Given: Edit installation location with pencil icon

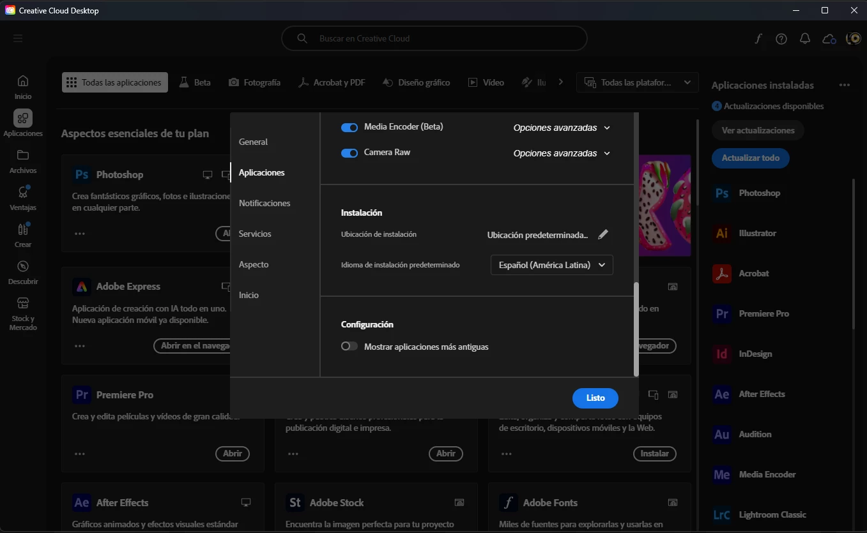Looking at the screenshot, I should tap(603, 234).
